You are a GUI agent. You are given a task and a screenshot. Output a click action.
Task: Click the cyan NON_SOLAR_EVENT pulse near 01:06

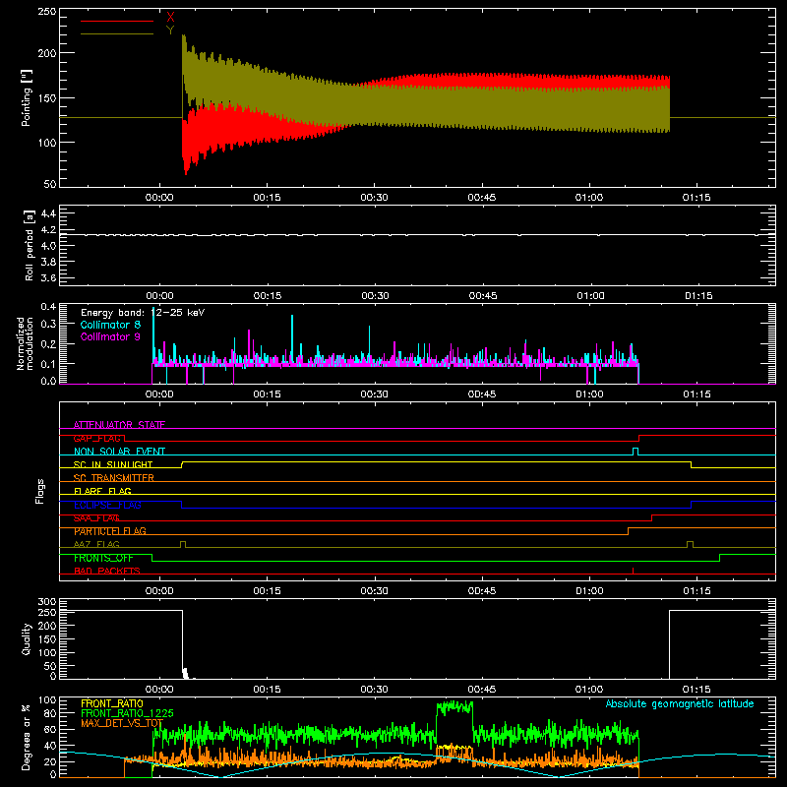(636, 451)
